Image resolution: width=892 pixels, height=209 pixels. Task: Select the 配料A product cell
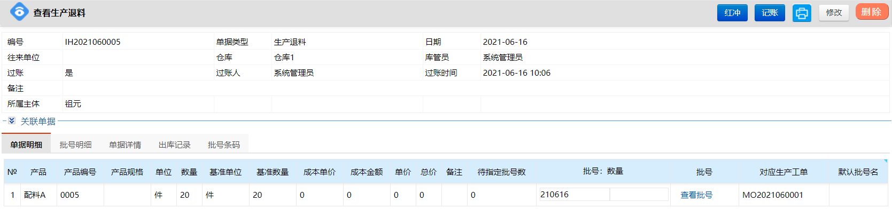pyautogui.click(x=38, y=195)
